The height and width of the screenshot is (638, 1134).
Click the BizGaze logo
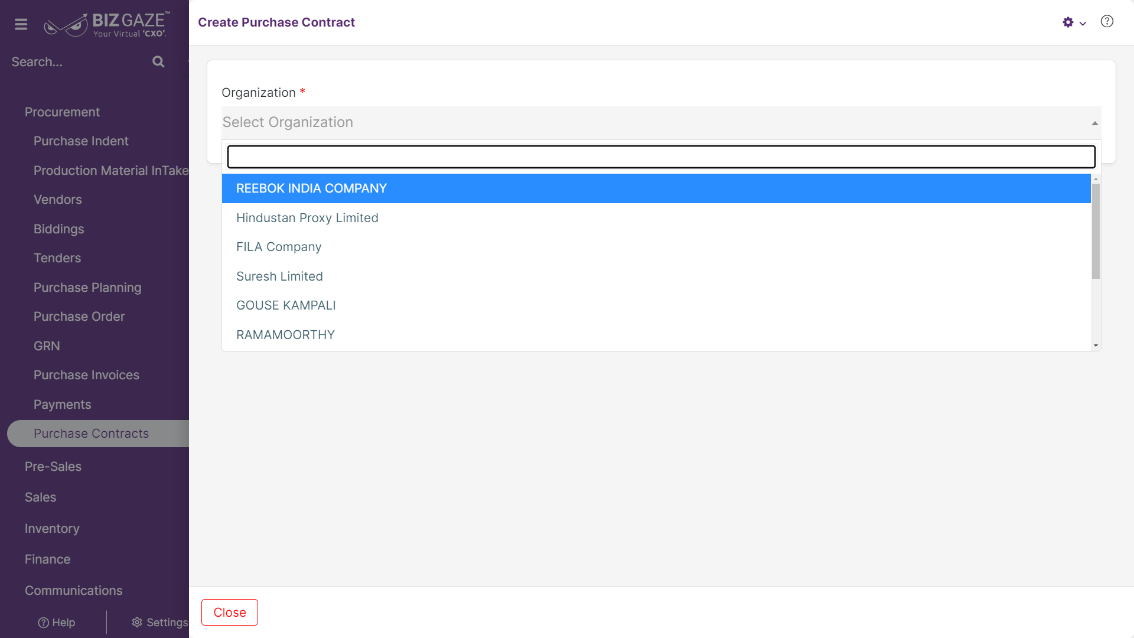[107, 24]
